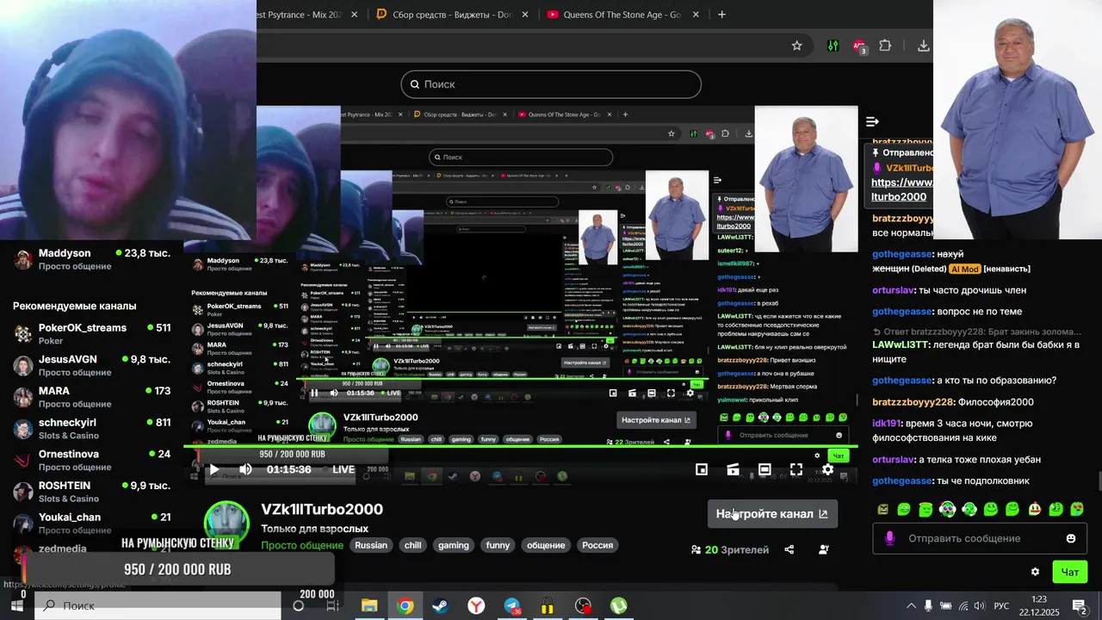The width and height of the screenshot is (1102, 620).
Task: Insert the heart-eyes crying green emote
Action: (1076, 509)
